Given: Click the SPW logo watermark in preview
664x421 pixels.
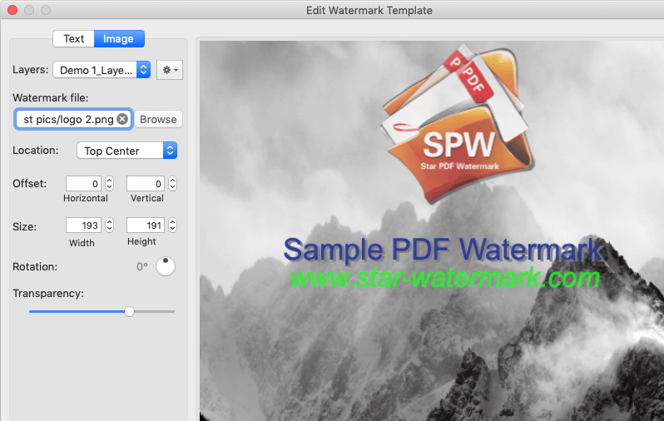Looking at the screenshot, I should click(458, 123).
